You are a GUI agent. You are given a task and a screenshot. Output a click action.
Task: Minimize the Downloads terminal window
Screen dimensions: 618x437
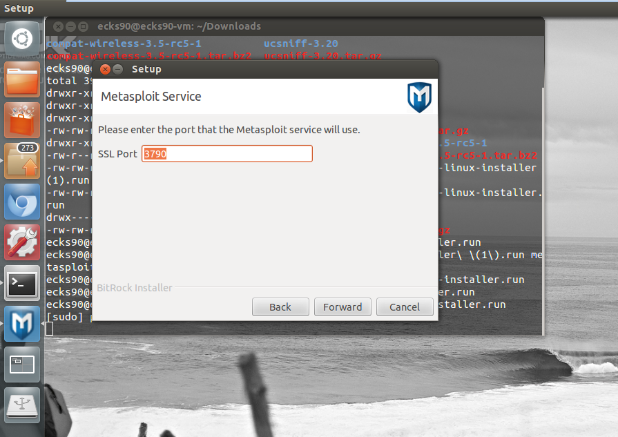71,26
